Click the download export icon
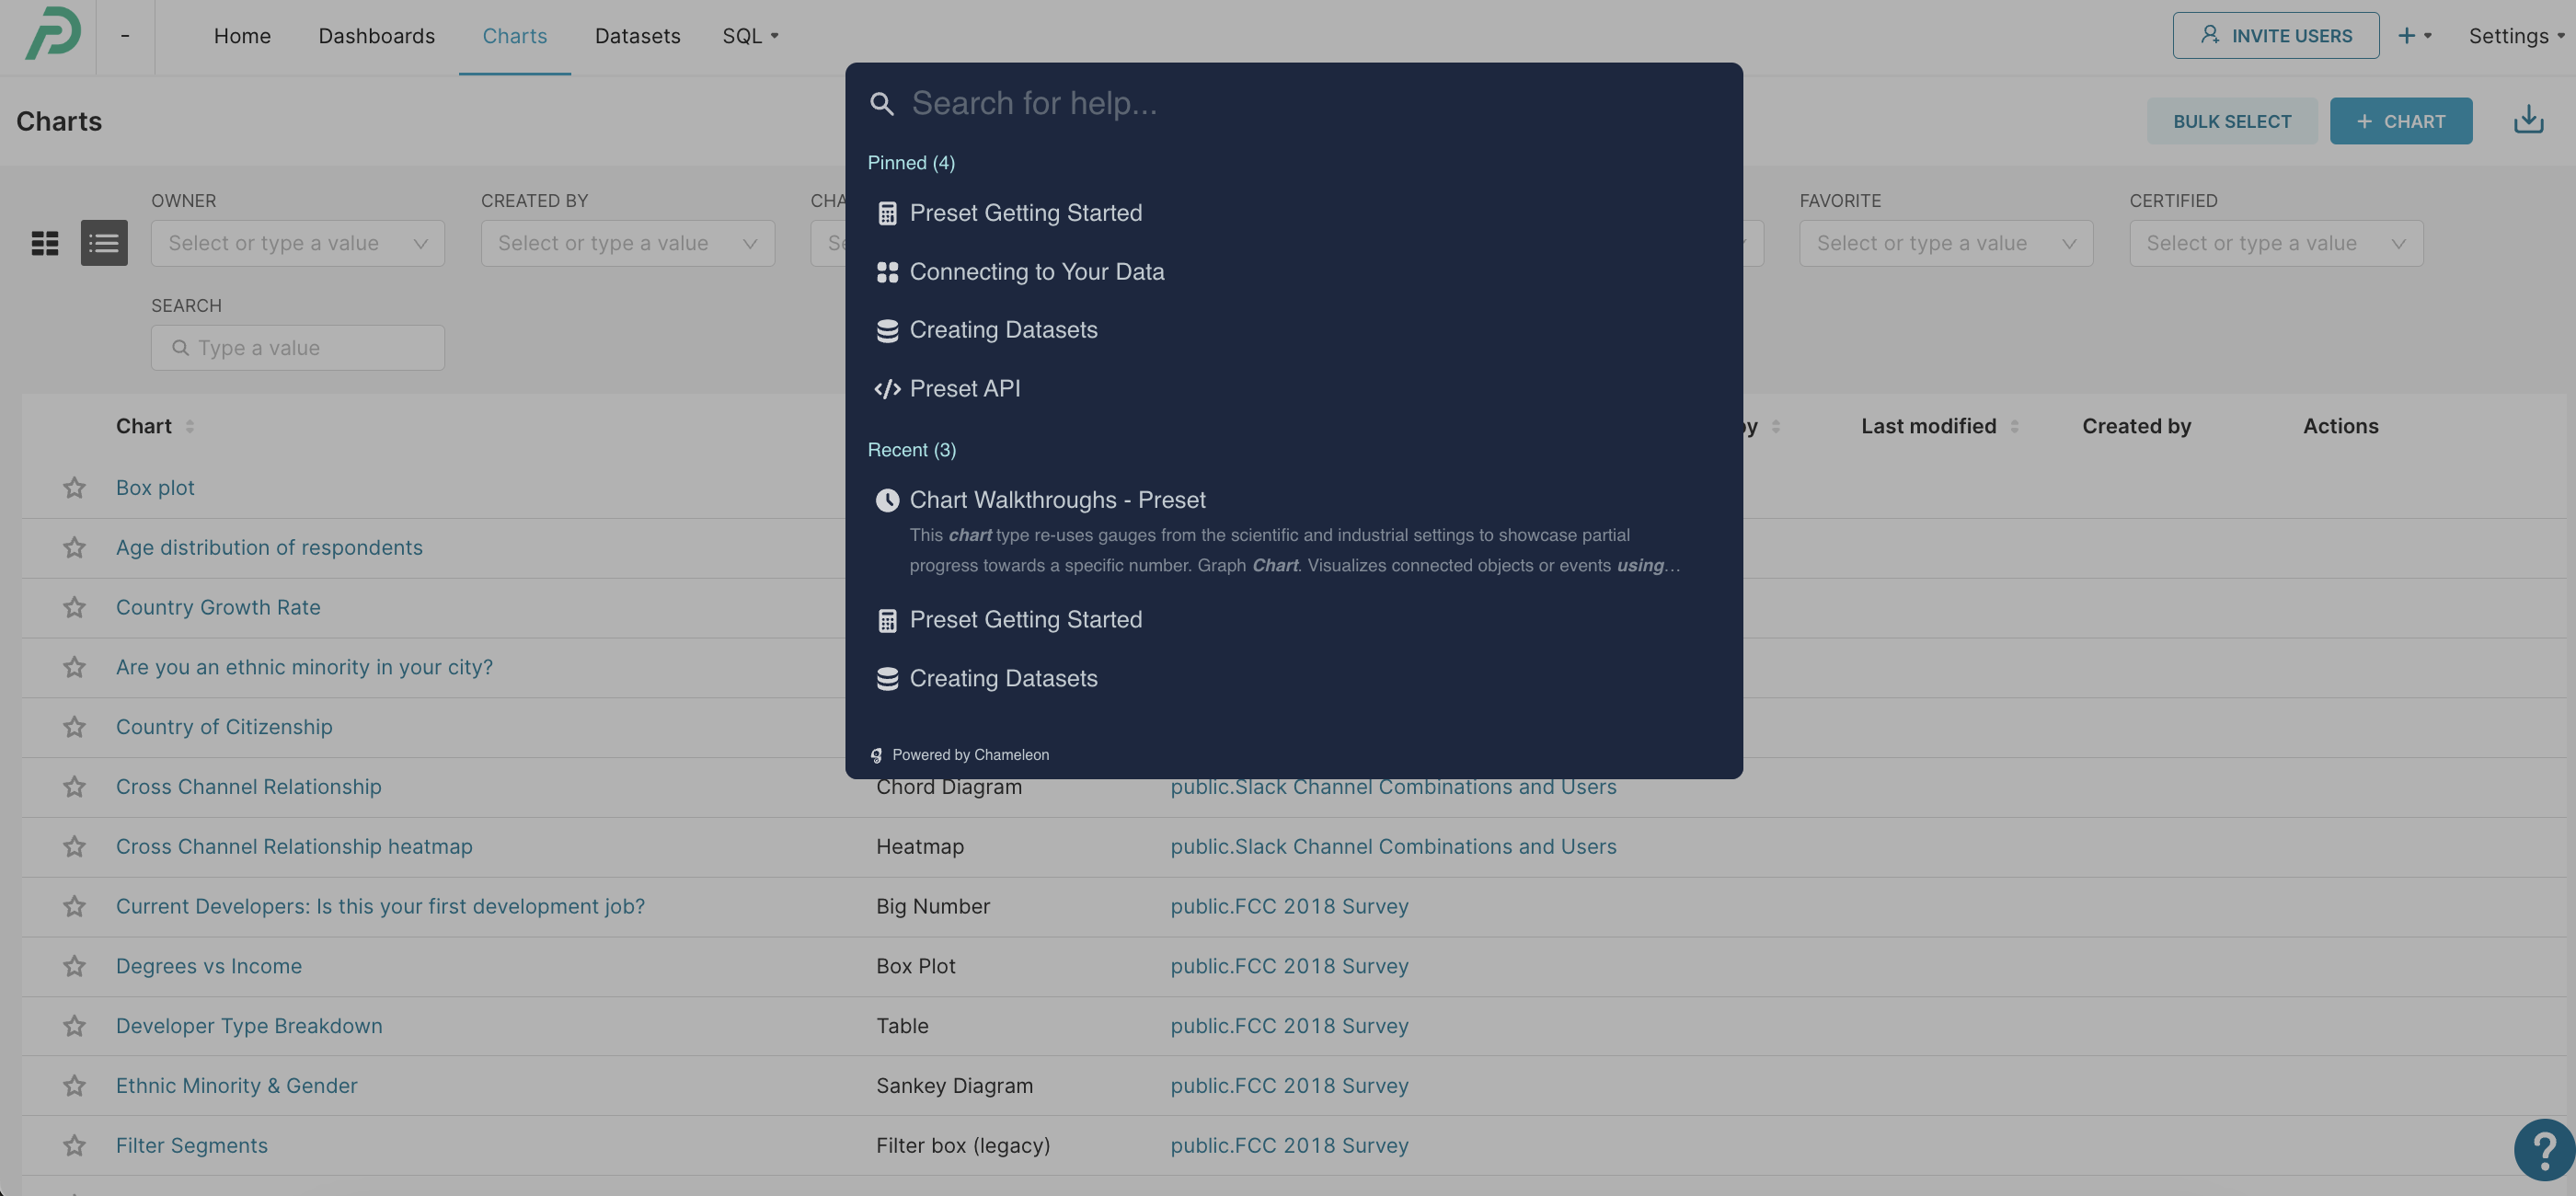The height and width of the screenshot is (1196, 2576). 2528,120
